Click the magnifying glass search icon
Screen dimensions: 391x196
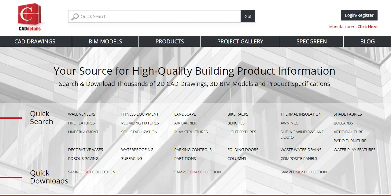[74, 16]
